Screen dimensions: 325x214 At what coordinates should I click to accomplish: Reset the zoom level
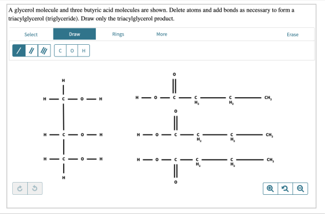click(285, 188)
